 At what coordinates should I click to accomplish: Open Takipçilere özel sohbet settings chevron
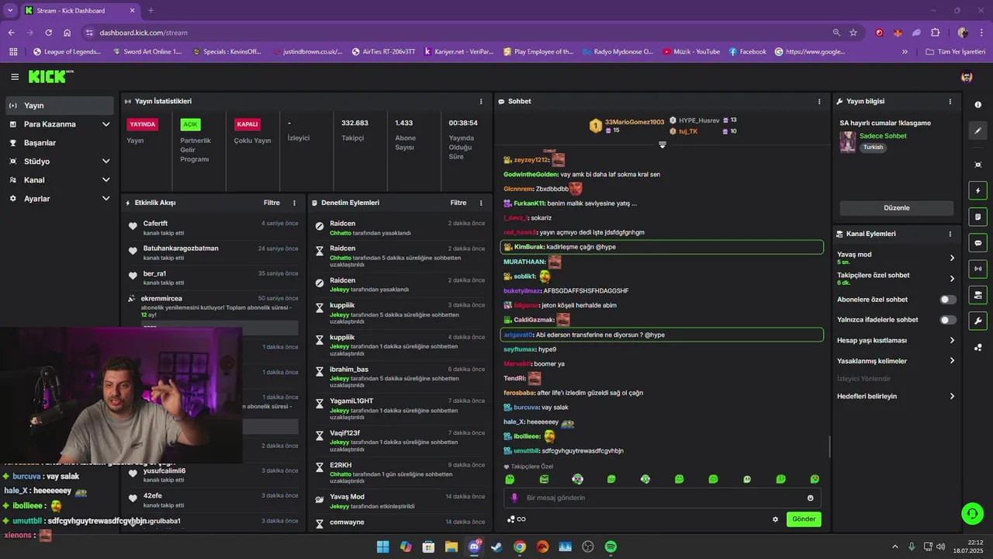click(x=952, y=279)
